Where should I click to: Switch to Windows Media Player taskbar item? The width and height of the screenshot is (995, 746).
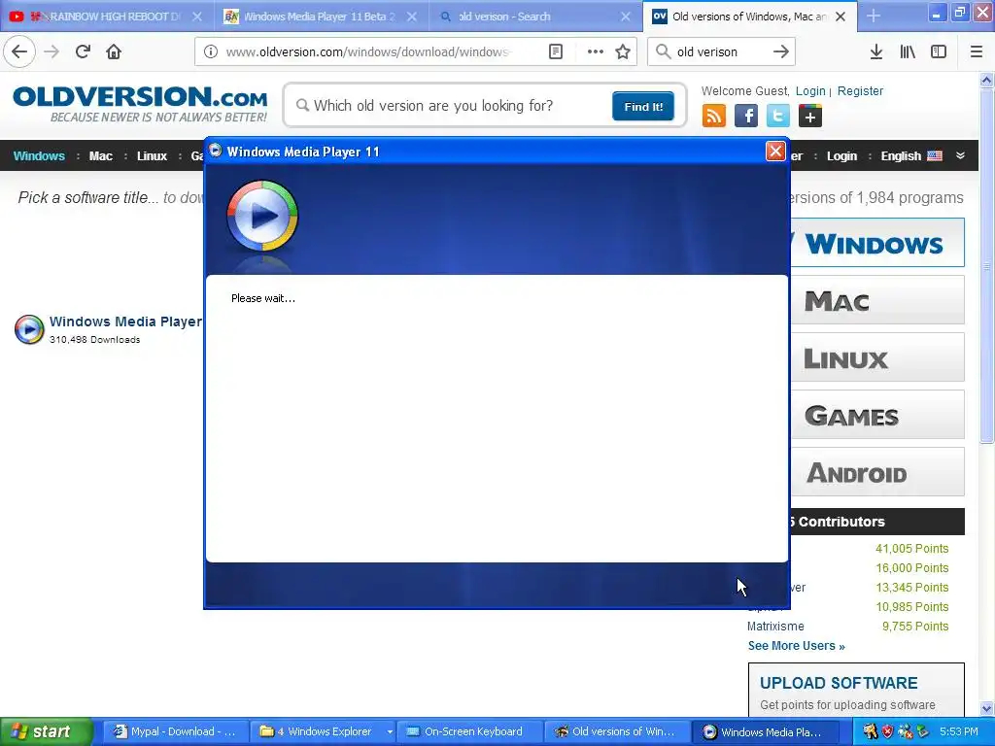click(764, 732)
